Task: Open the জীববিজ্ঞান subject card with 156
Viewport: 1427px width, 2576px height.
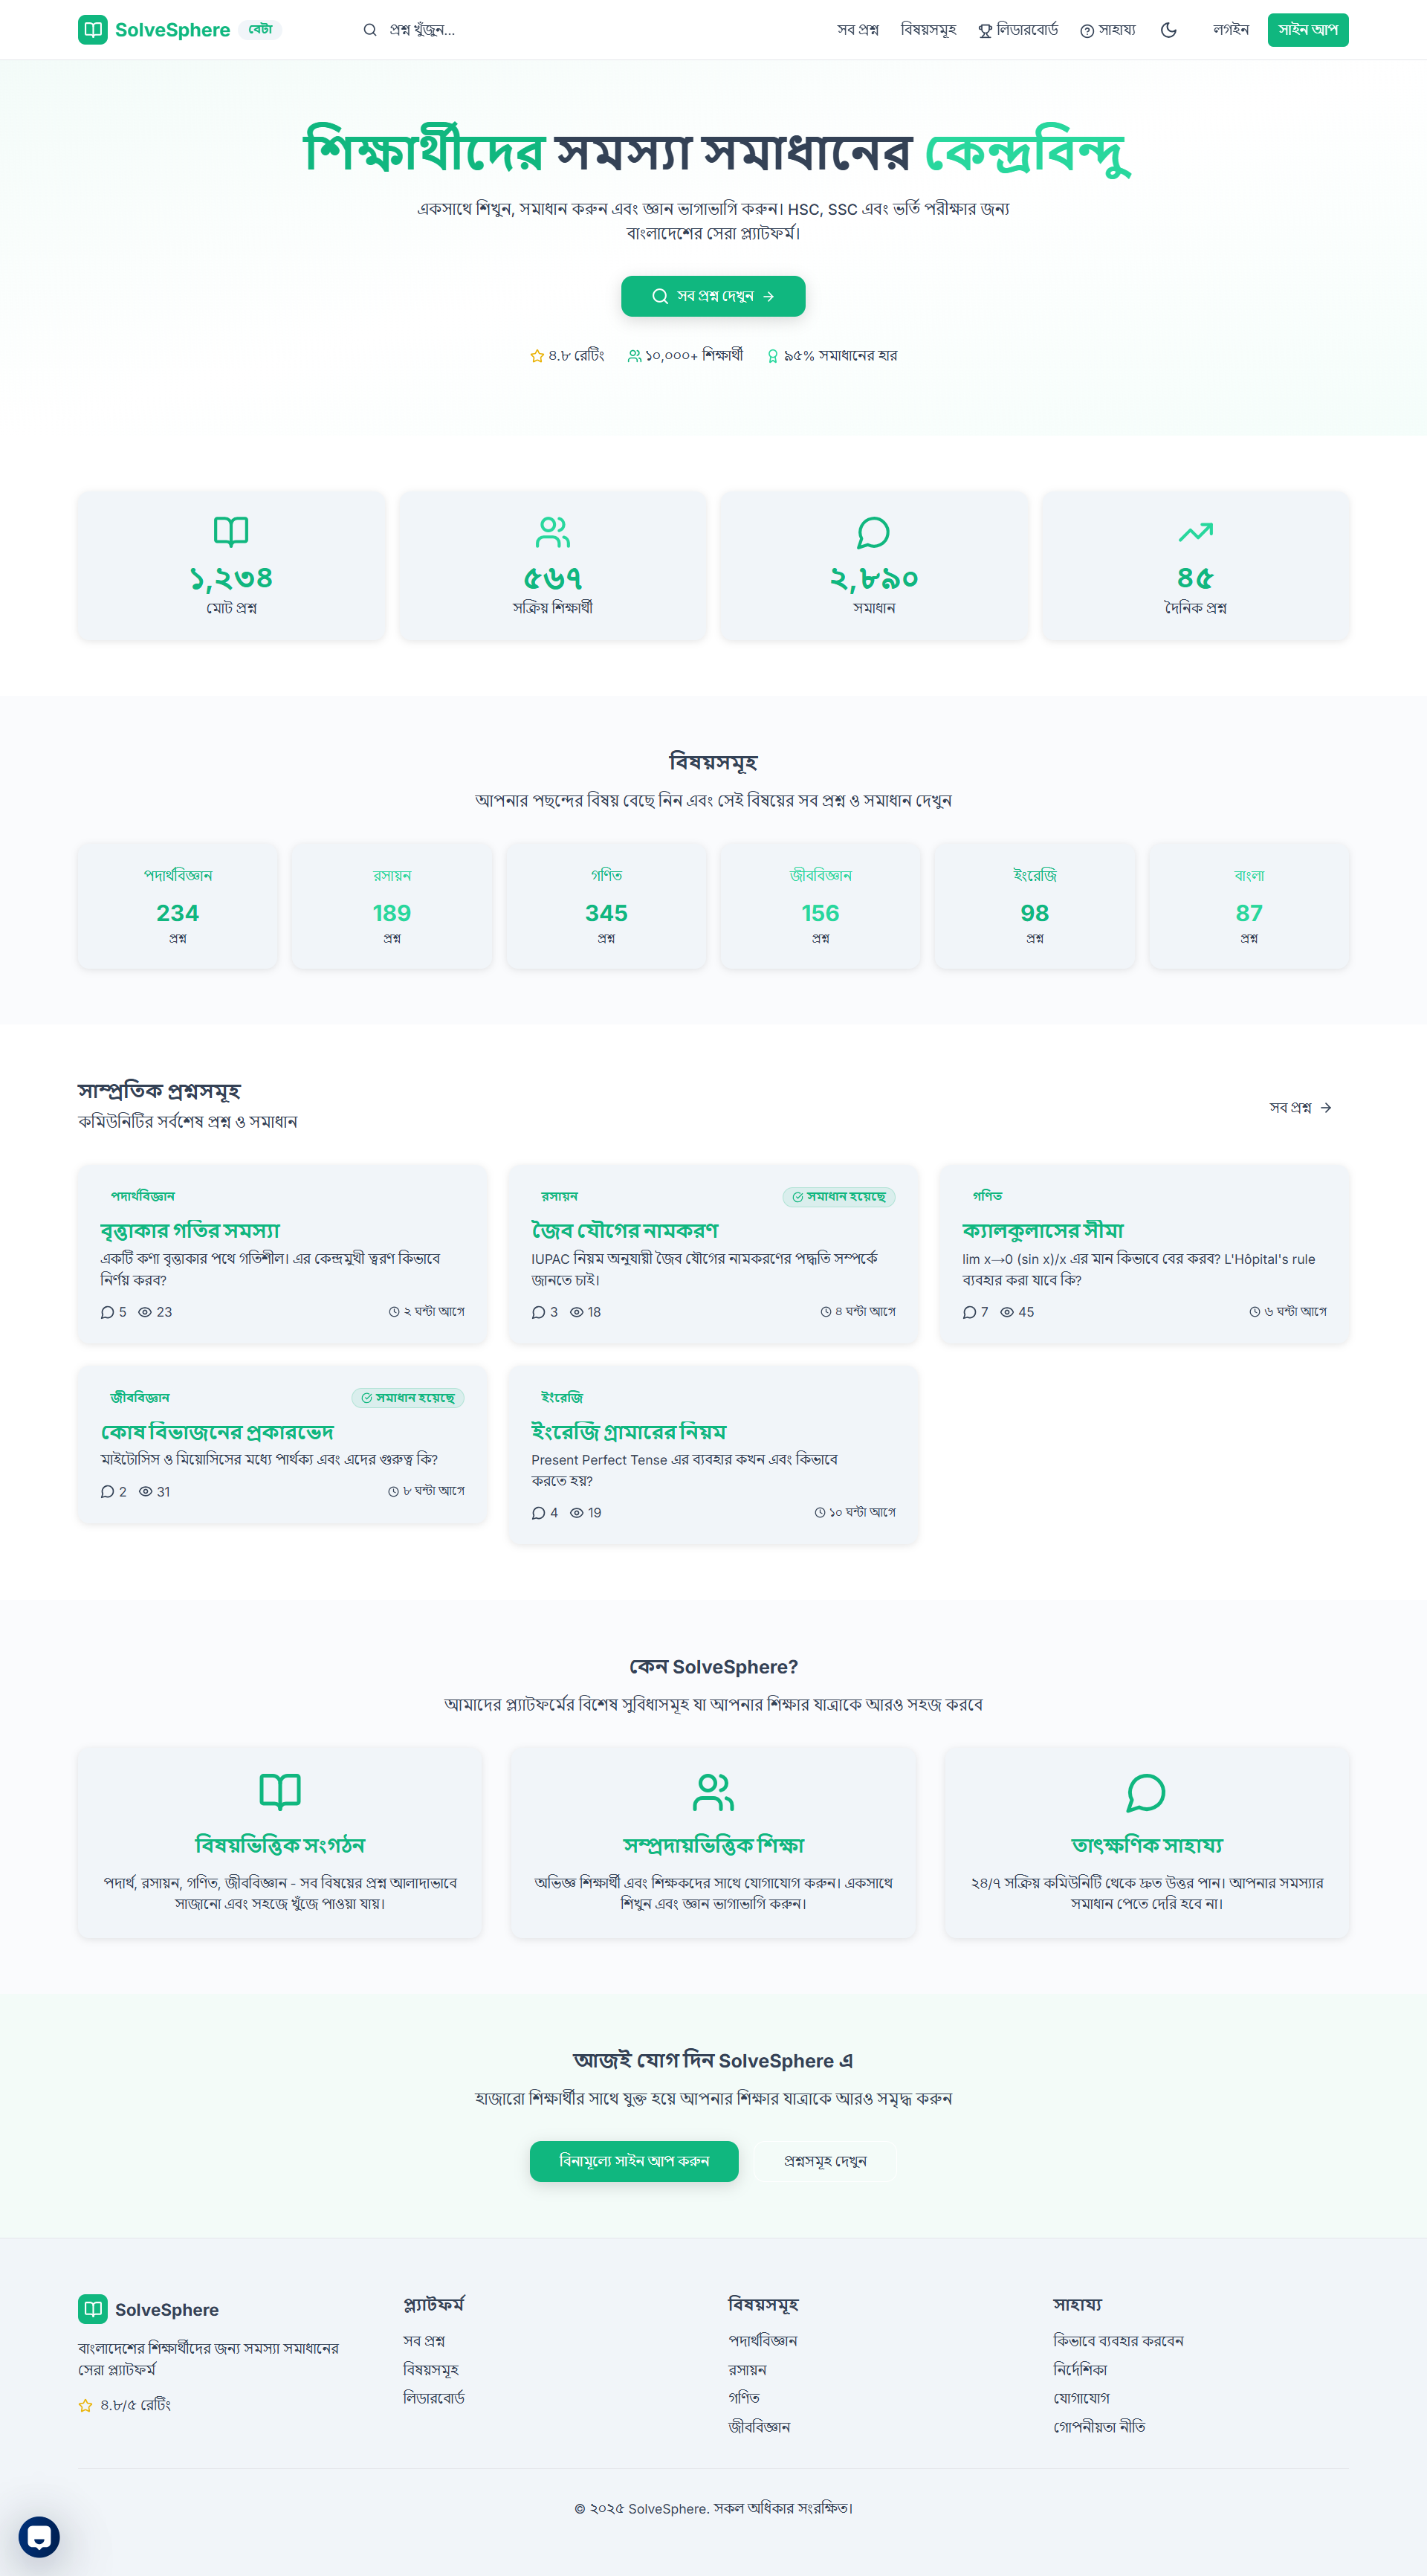Action: coord(821,906)
